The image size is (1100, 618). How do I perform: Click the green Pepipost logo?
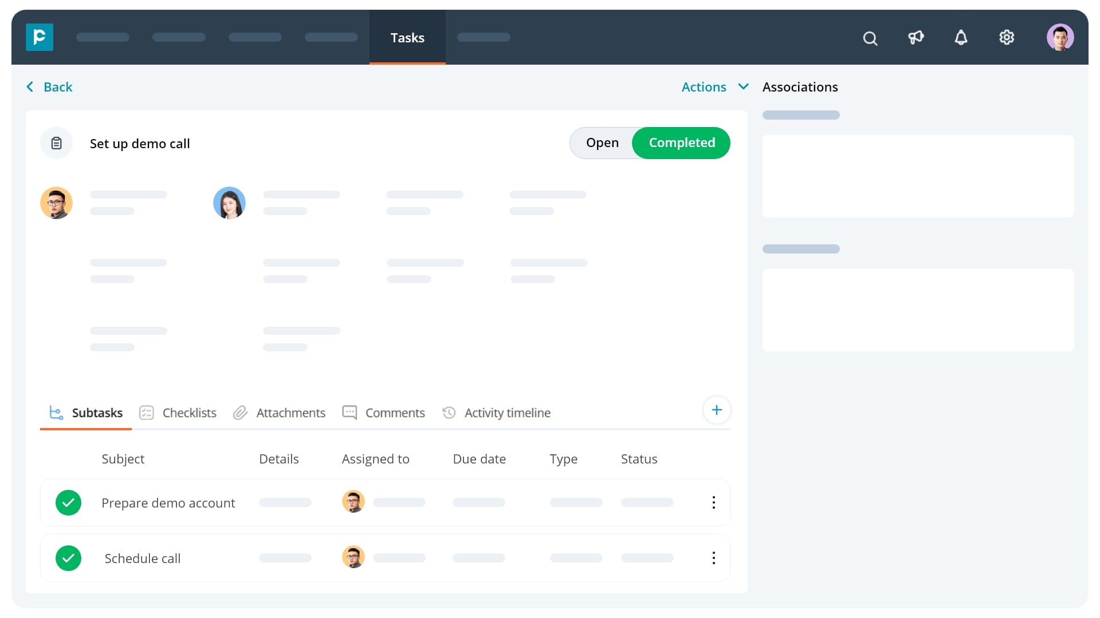[x=39, y=37]
